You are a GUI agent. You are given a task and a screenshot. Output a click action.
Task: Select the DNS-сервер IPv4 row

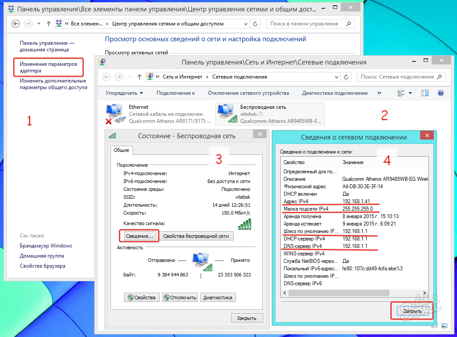(x=354, y=246)
